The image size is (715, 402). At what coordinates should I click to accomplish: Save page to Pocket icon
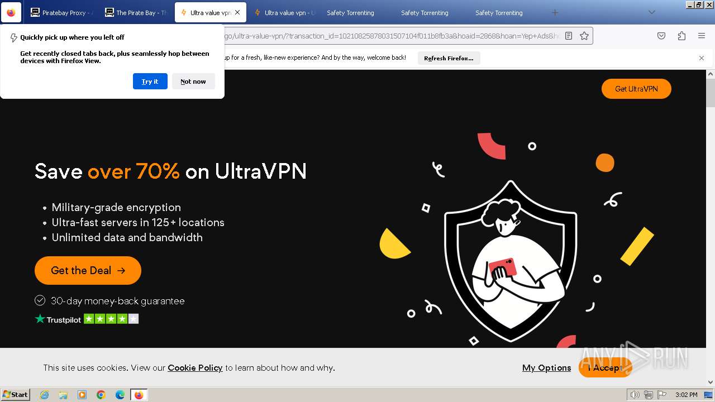coord(661,36)
